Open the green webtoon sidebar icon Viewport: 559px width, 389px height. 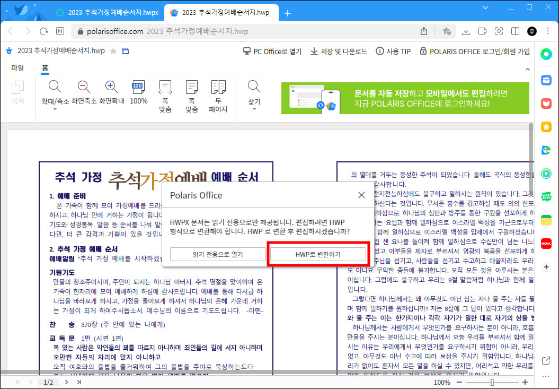tap(546, 197)
